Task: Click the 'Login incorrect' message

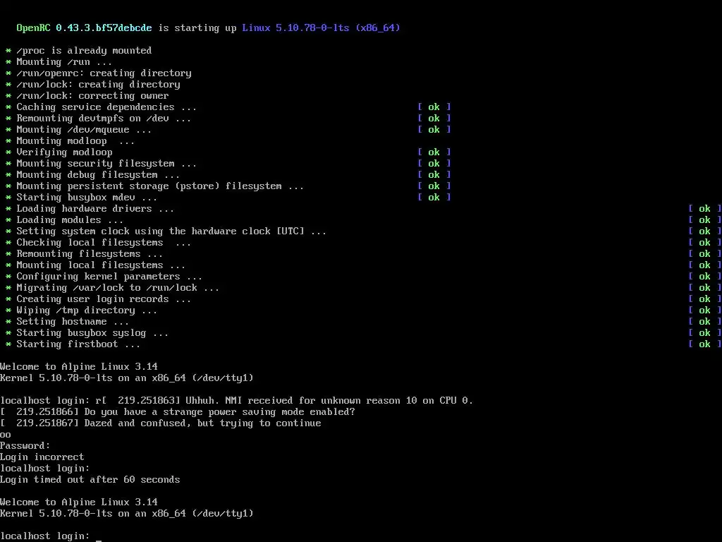Action: tap(42, 457)
